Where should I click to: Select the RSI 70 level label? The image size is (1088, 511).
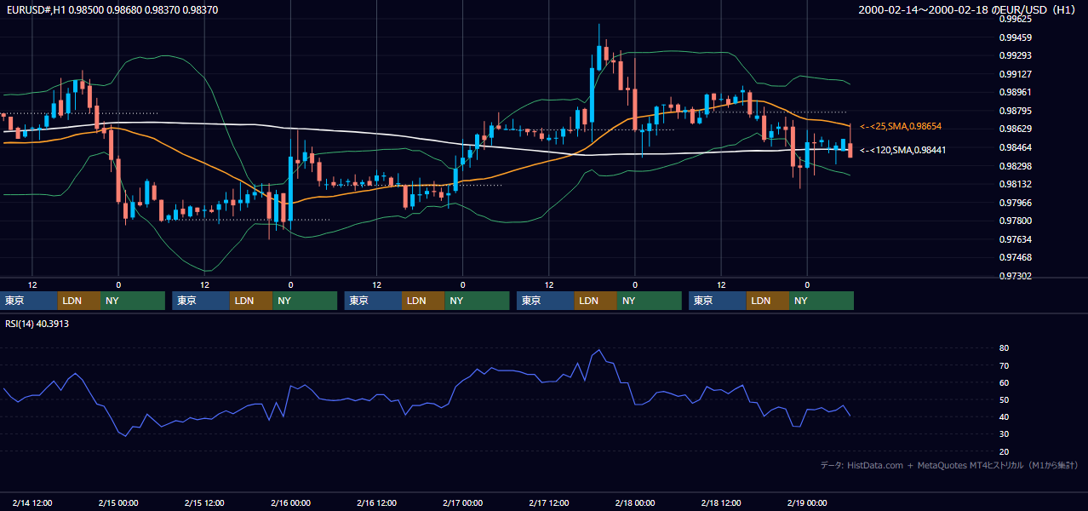pyautogui.click(x=1005, y=365)
